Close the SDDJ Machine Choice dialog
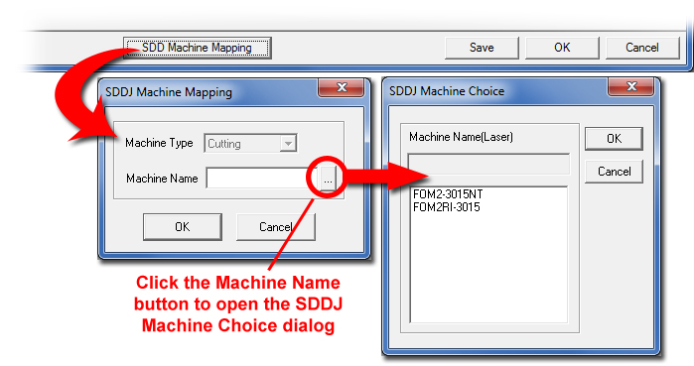694x366 pixels. 631,86
